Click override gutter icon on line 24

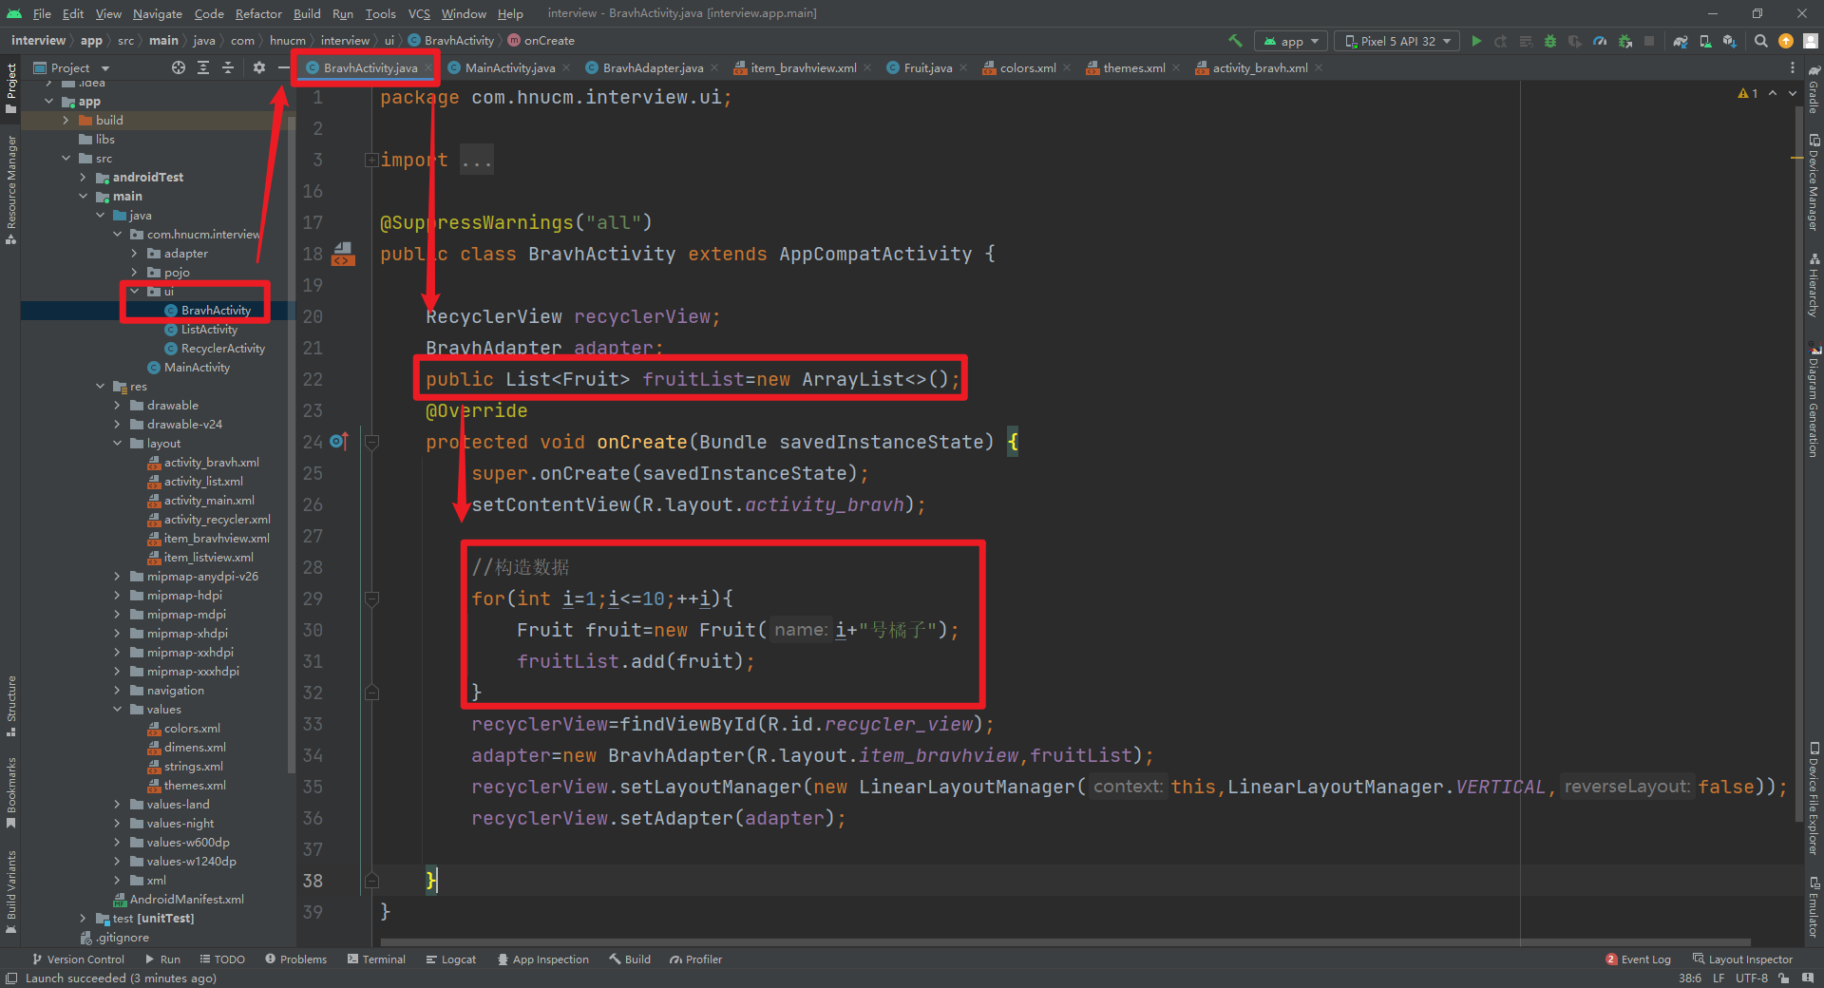tap(339, 442)
